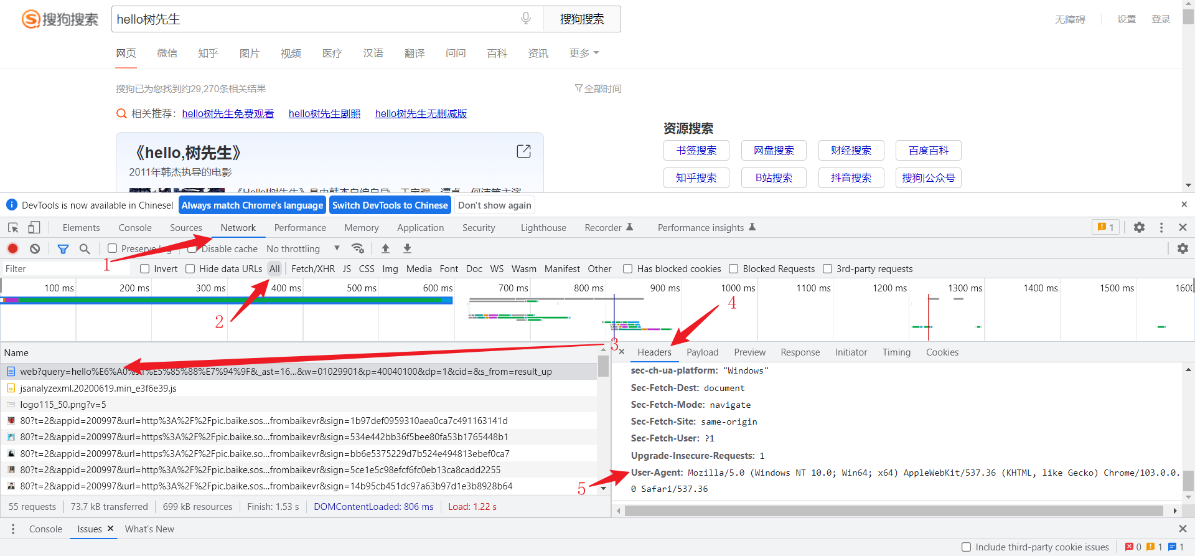Click Switch DevTools to Chinese button
Image resolution: width=1195 pixels, height=556 pixels.
[x=390, y=205]
